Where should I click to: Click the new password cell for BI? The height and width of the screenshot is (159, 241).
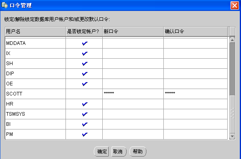[133, 124]
